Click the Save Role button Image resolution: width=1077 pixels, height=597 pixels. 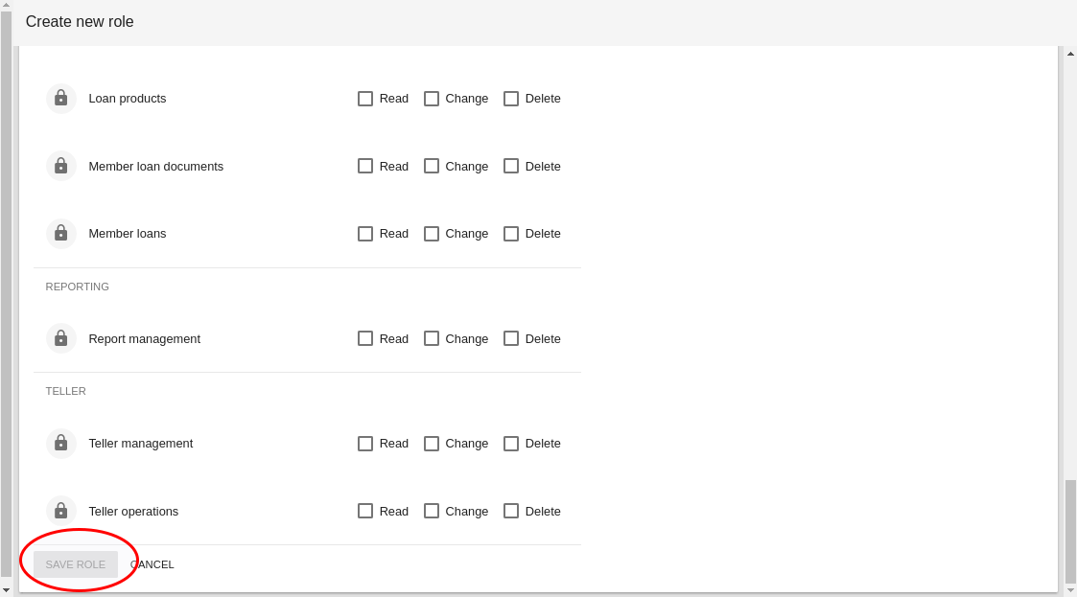click(76, 564)
